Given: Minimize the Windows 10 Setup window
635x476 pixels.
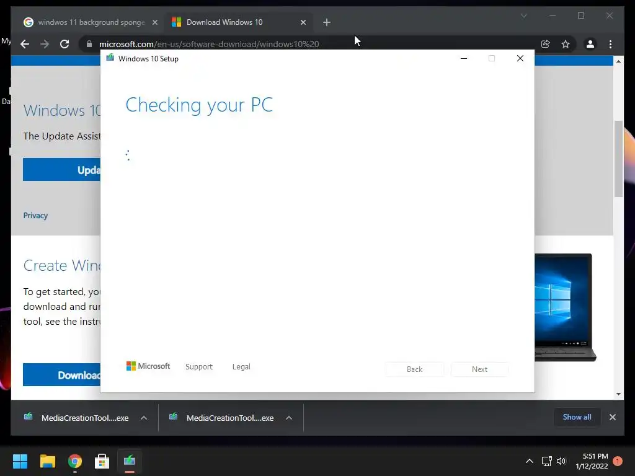Looking at the screenshot, I should pyautogui.click(x=464, y=58).
